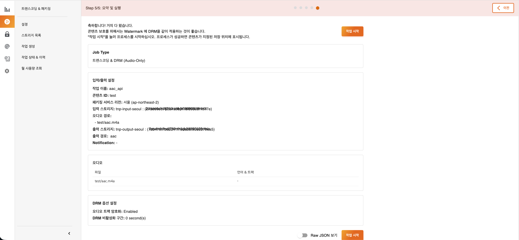Image resolution: width=519 pixels, height=240 pixels.
Task: Click the active fifth step indicator dot
Action: tap(318, 8)
